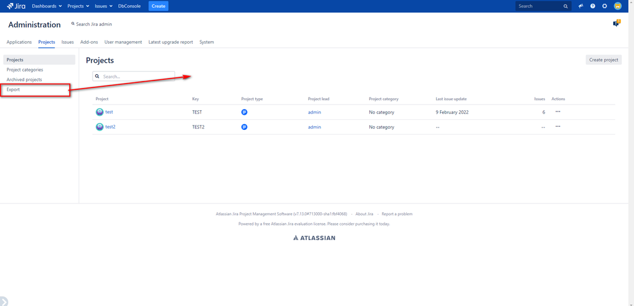
Task: Click the test2 project avatar icon
Action: tap(100, 127)
